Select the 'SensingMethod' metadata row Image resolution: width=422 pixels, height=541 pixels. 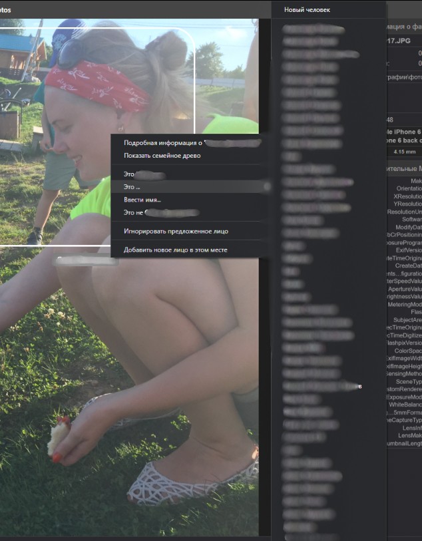(404, 374)
